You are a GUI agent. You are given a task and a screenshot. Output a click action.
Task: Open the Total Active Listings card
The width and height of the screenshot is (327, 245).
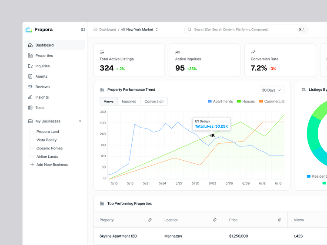[129, 60]
